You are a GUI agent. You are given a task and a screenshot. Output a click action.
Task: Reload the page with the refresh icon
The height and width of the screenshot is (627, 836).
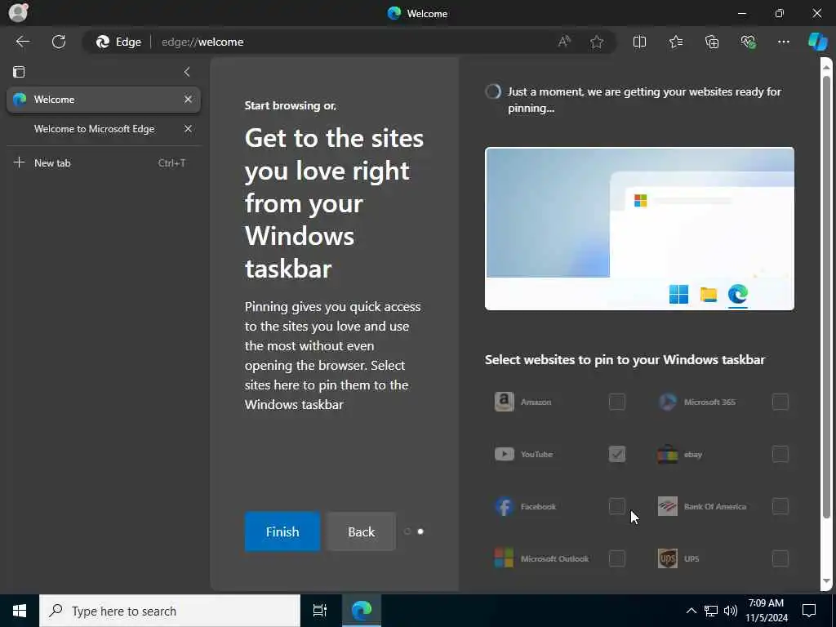(59, 42)
